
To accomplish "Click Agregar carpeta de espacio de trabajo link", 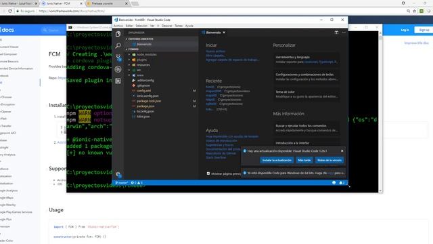I will (x=232, y=60).
